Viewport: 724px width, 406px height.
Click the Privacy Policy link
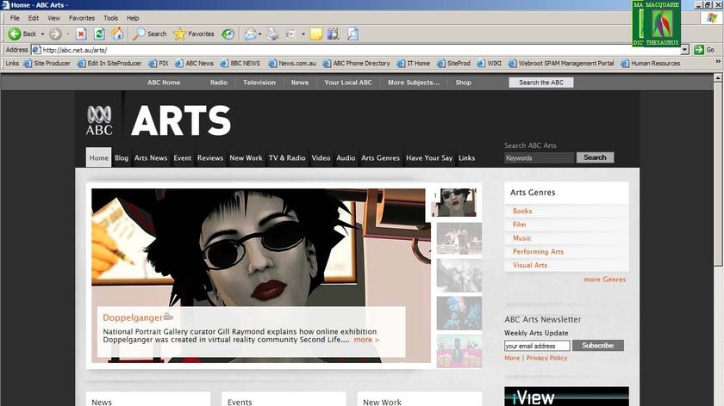[546, 358]
